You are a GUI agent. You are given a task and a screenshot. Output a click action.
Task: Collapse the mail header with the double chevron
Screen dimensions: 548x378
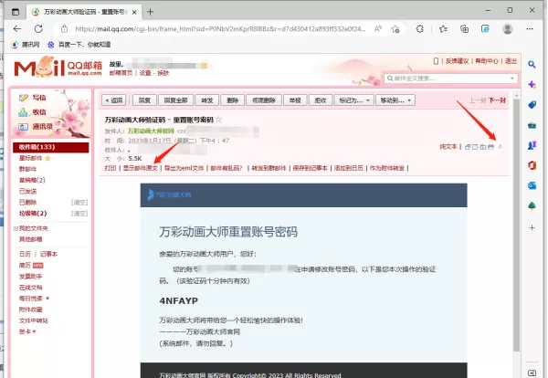[x=501, y=147]
